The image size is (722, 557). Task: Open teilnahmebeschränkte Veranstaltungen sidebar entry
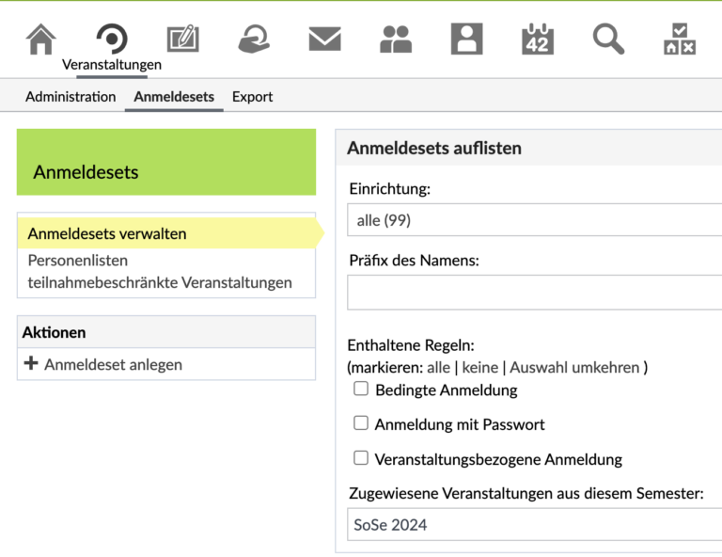tap(160, 282)
